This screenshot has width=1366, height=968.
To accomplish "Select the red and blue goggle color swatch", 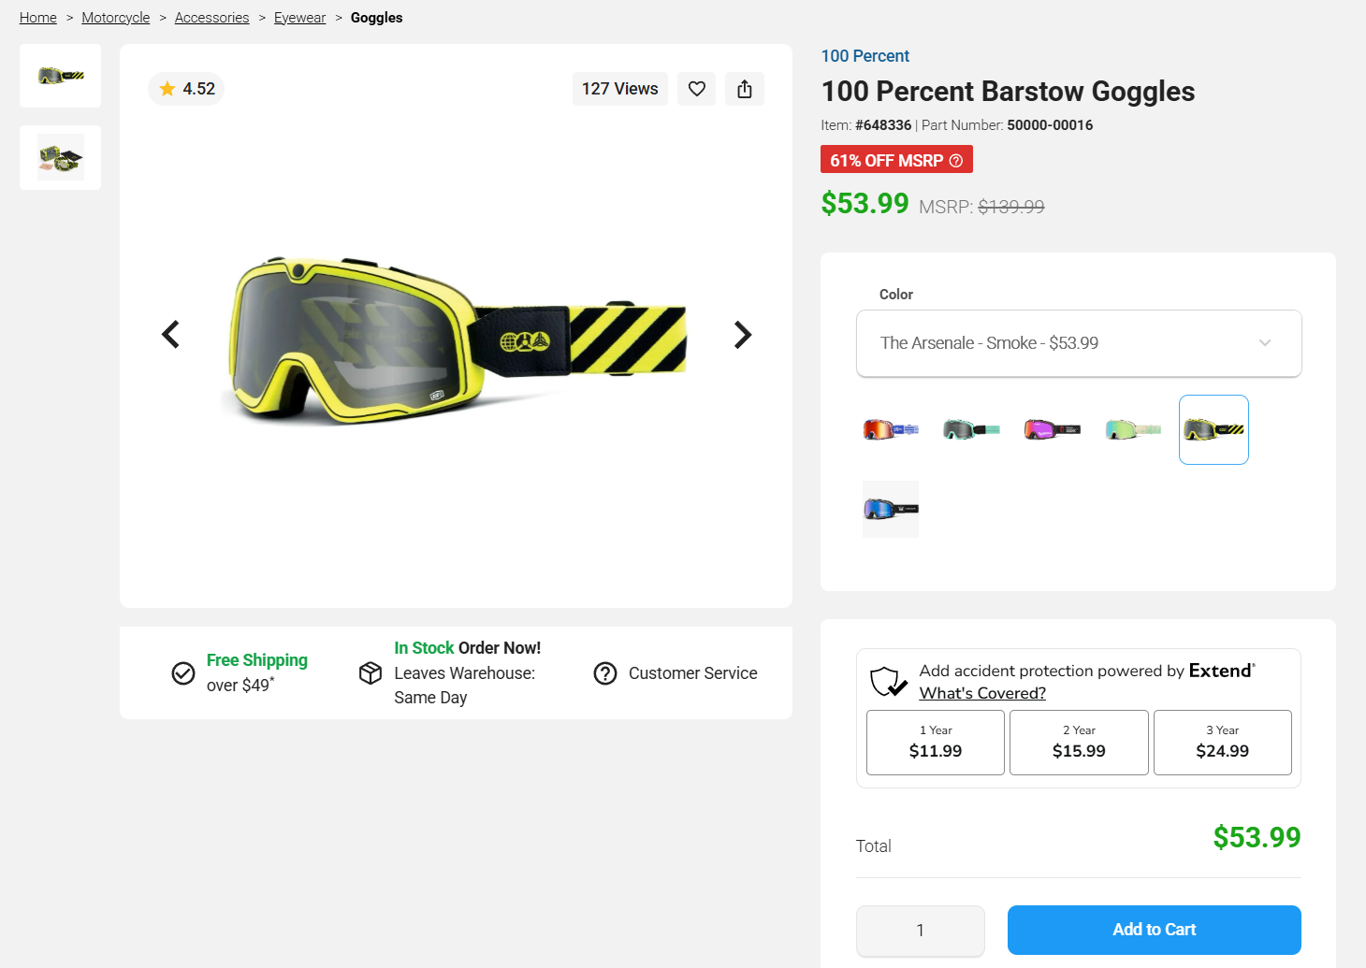I will tap(891, 429).
